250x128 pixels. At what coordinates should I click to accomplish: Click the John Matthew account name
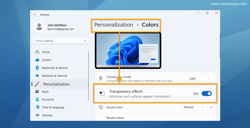click(57, 25)
